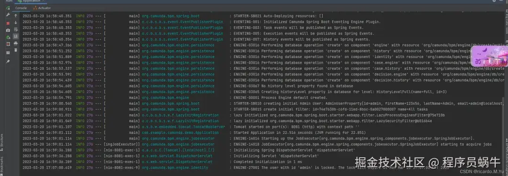Jump down the stack trace arrow
The height and width of the screenshot is (176, 508).
click(16, 22)
